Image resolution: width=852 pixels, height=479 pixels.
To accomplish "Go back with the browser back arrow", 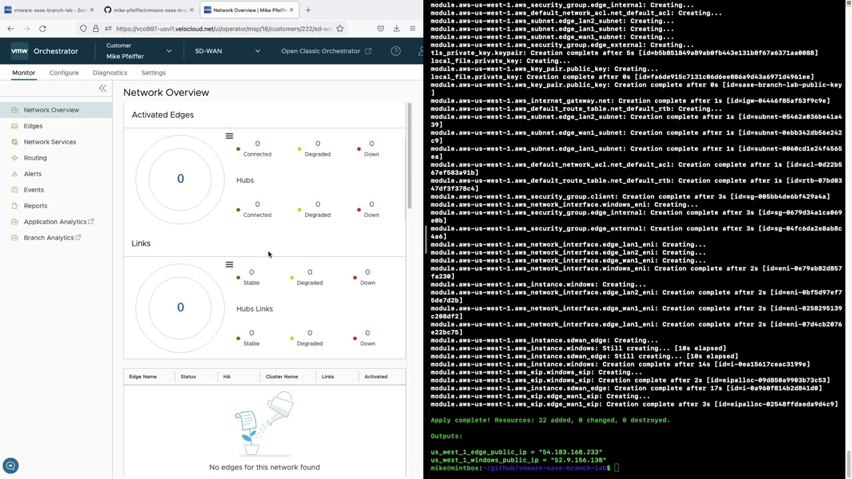I will pyautogui.click(x=11, y=29).
